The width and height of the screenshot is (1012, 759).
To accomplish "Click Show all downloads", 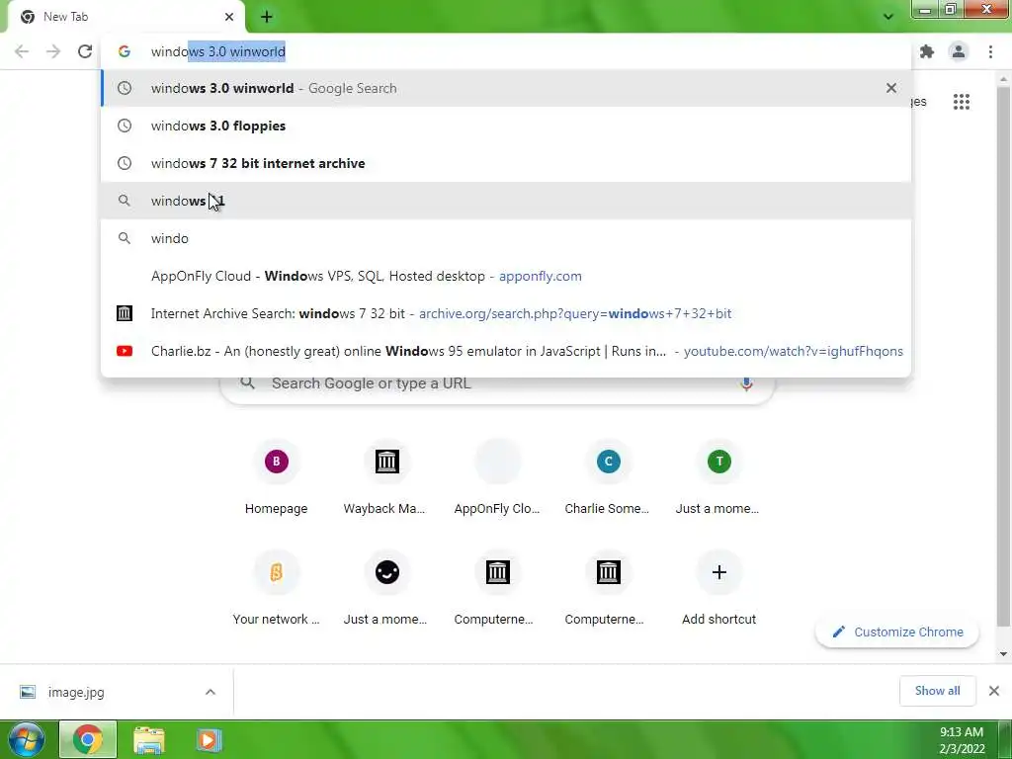I will [937, 691].
